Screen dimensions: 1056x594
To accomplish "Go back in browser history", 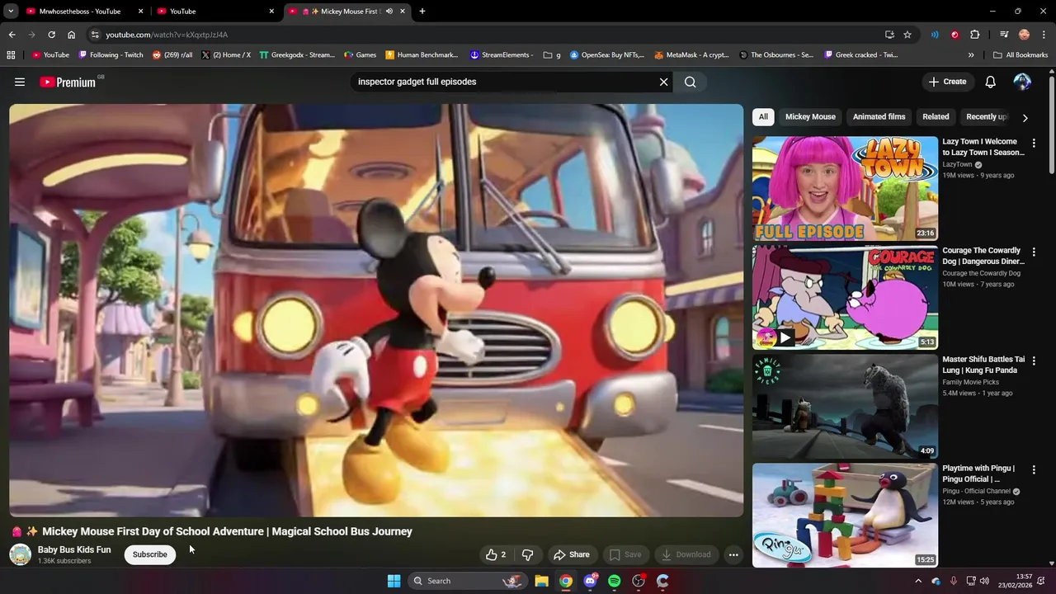I will (x=12, y=35).
